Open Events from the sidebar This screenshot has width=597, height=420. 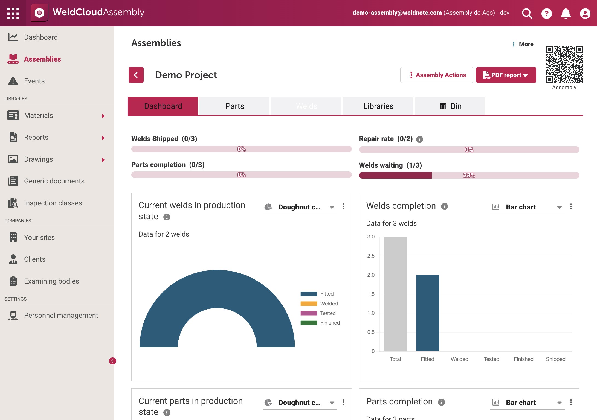click(57, 81)
